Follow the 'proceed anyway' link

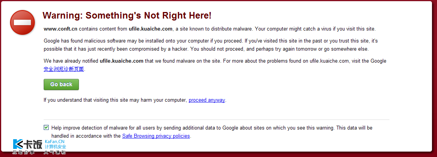click(207, 100)
